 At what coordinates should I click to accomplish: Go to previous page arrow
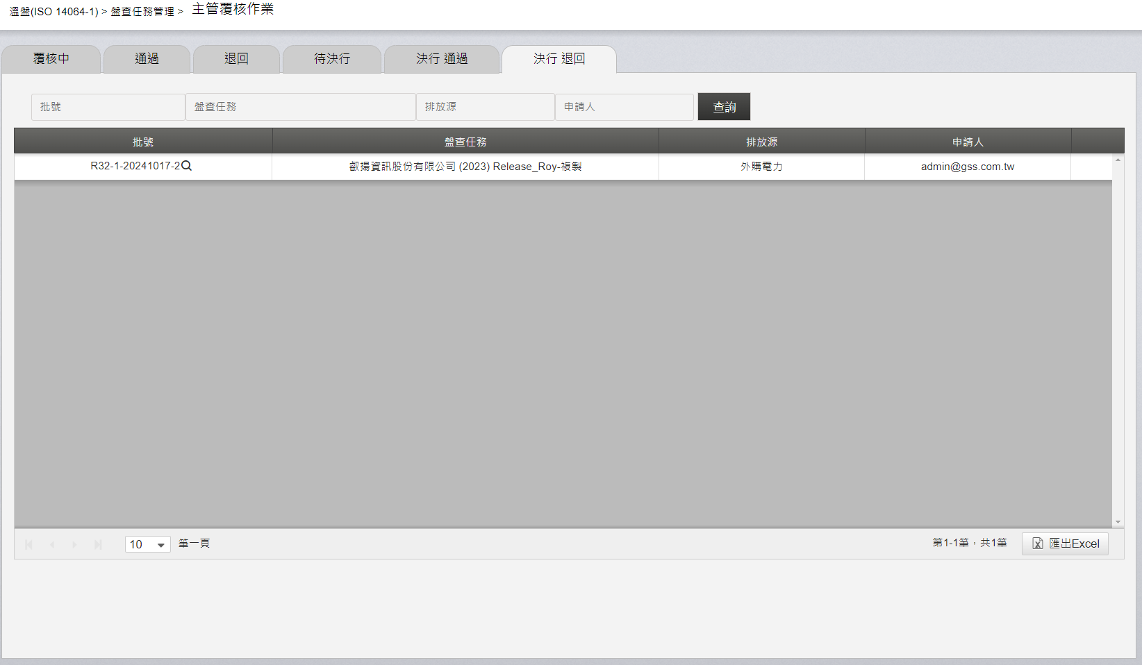pyautogui.click(x=52, y=545)
